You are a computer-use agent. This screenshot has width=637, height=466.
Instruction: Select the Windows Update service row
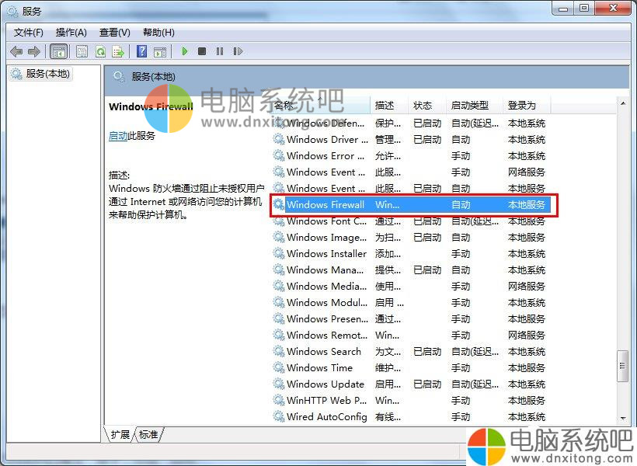(x=411, y=384)
